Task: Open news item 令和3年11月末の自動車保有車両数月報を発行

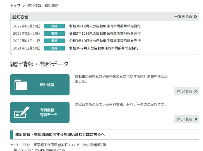Action: [x=105, y=33]
